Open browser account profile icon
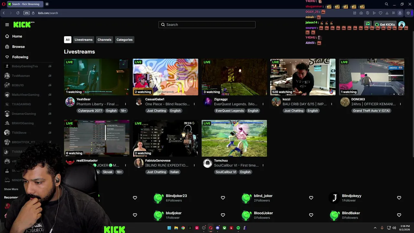Image resolution: width=414 pixels, height=233 pixels. coord(400,13)
